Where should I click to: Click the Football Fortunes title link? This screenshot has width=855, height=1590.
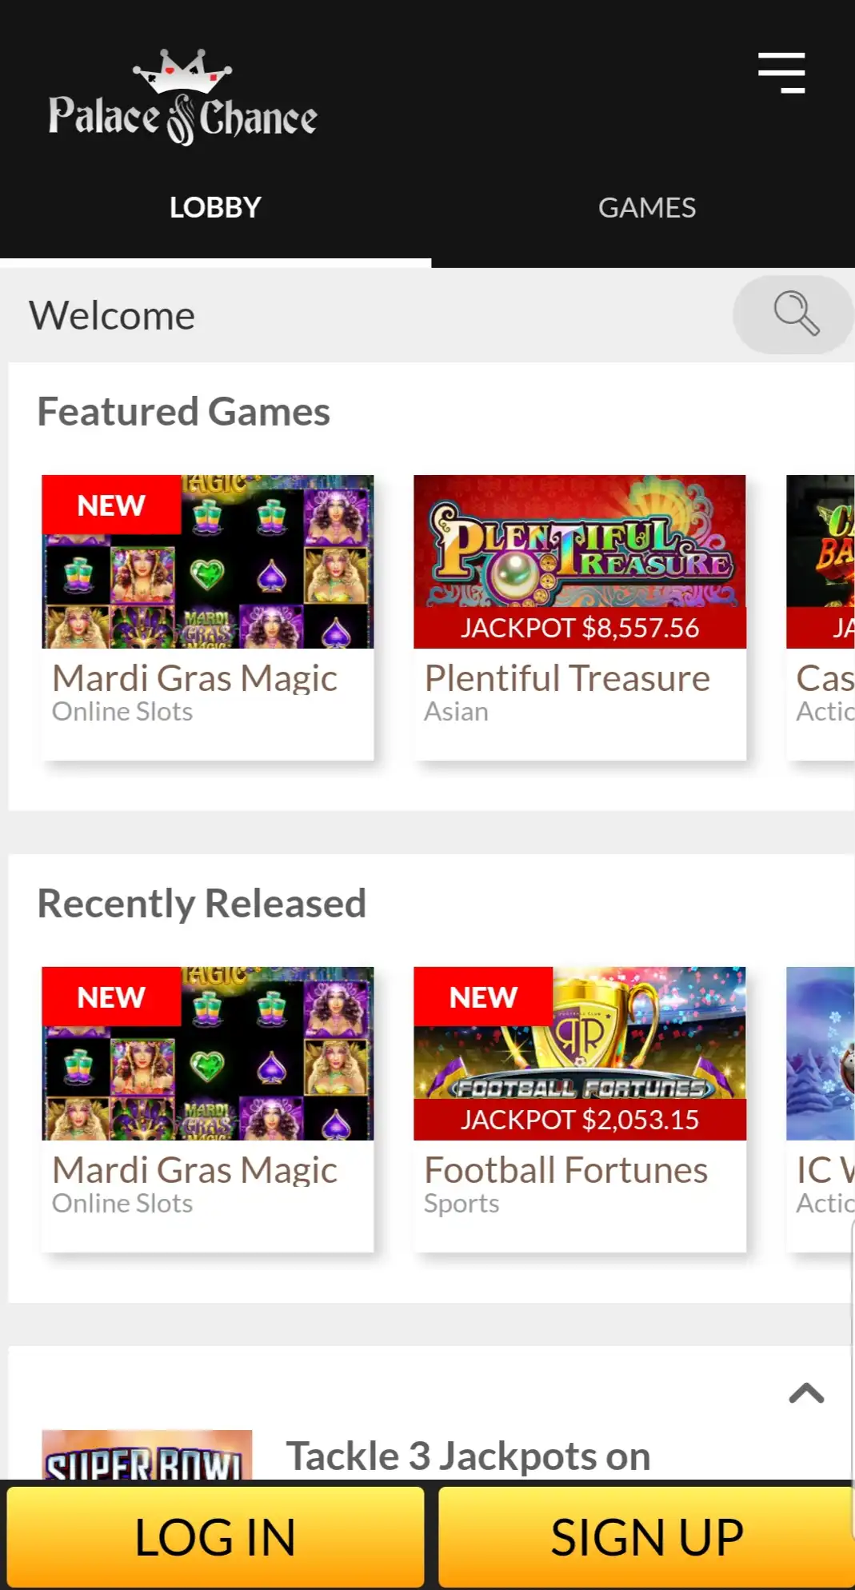(x=565, y=1170)
